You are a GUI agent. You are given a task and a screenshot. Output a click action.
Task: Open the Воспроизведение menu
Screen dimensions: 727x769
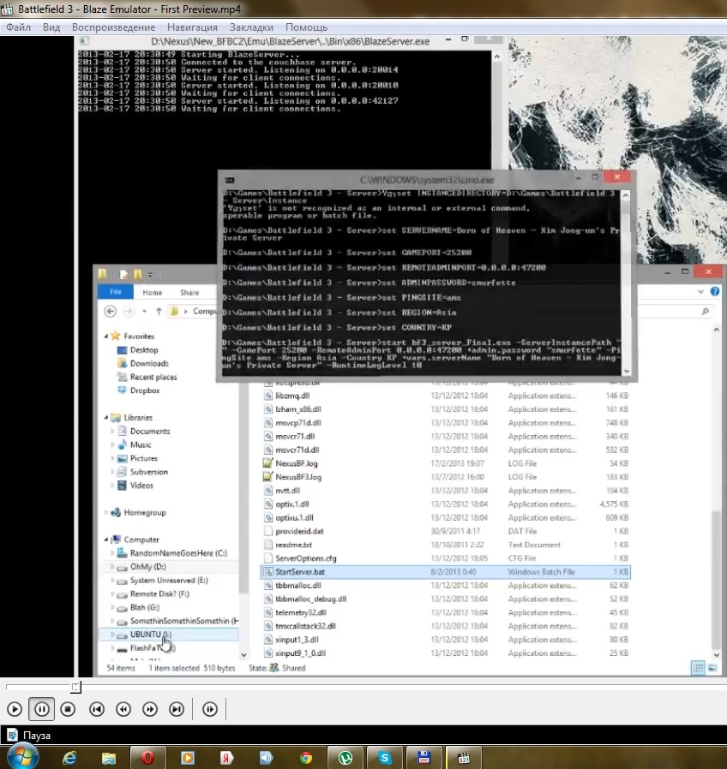(113, 27)
